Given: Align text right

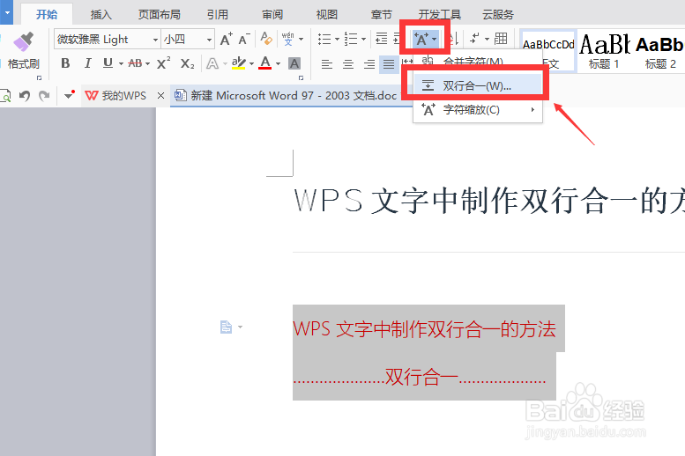Looking at the screenshot, I should tap(369, 64).
